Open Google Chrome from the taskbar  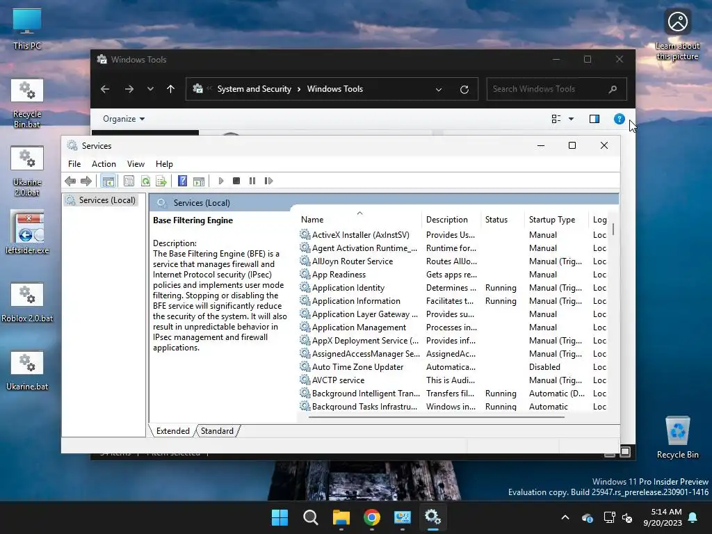372,517
